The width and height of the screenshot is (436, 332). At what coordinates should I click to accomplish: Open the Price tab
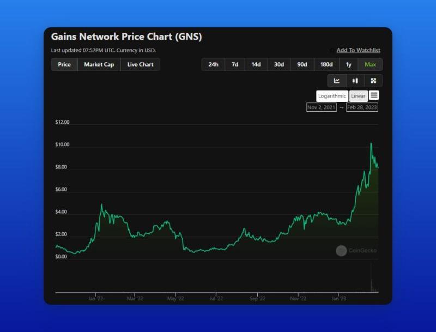pyautogui.click(x=64, y=64)
